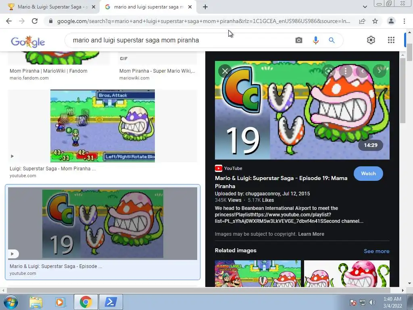Reload the current page
Viewport: 413px width, 310px height.
click(x=35, y=21)
